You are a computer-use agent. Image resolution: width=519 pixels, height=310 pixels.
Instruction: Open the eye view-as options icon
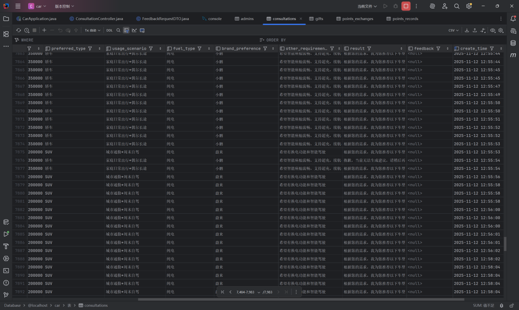coord(493,30)
